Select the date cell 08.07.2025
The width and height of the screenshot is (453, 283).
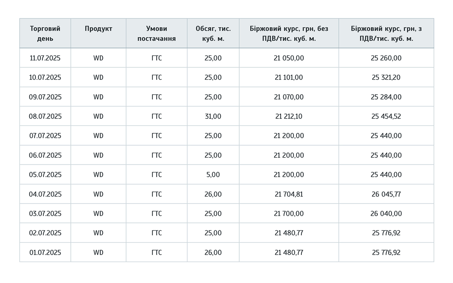pyautogui.click(x=45, y=116)
